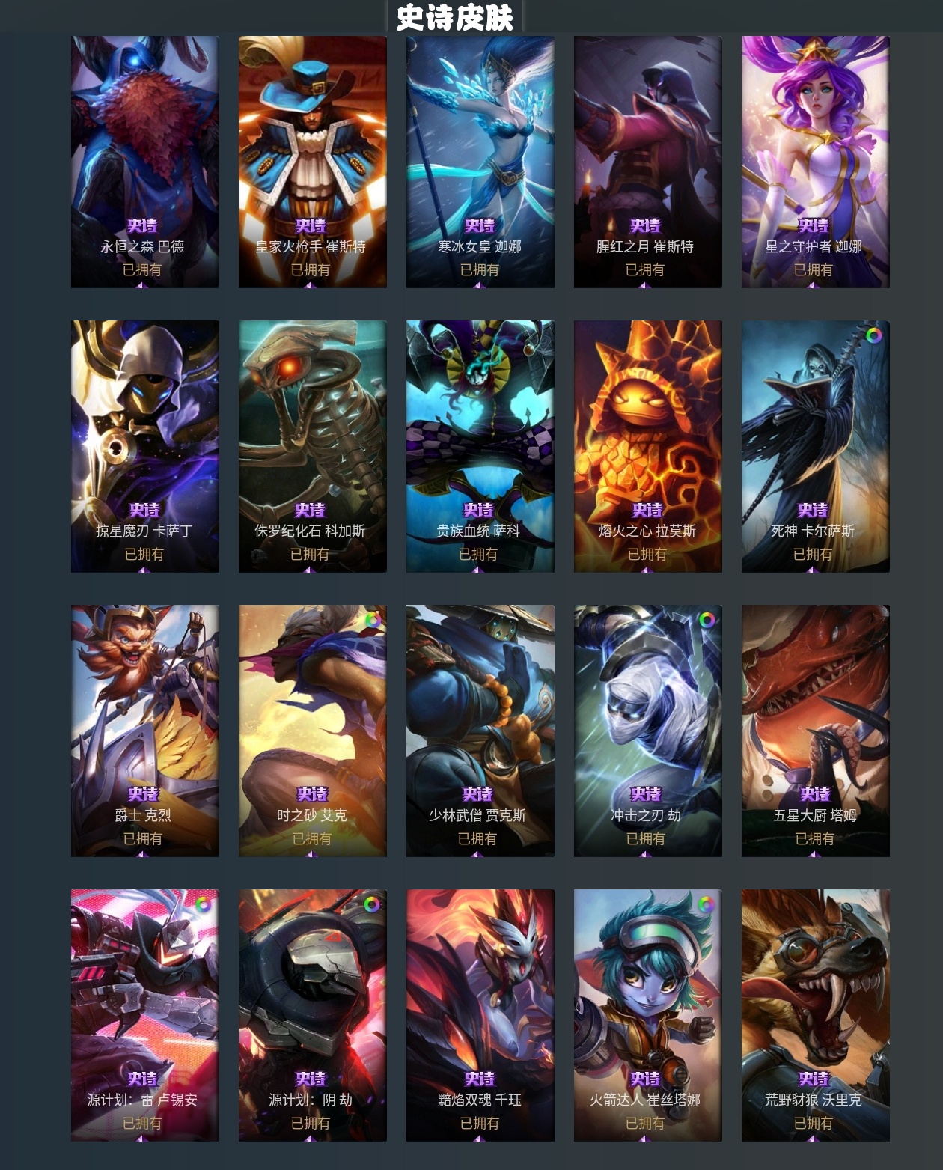Open chroma icon on 源计划:阴 劫 card
Screen dimensions: 943x1170
click(371, 904)
